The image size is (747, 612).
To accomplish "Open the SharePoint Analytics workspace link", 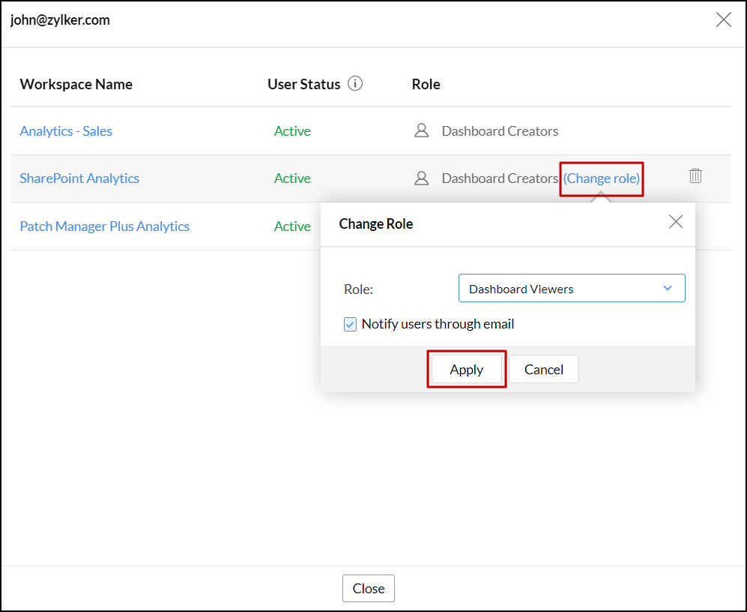I will (x=79, y=178).
